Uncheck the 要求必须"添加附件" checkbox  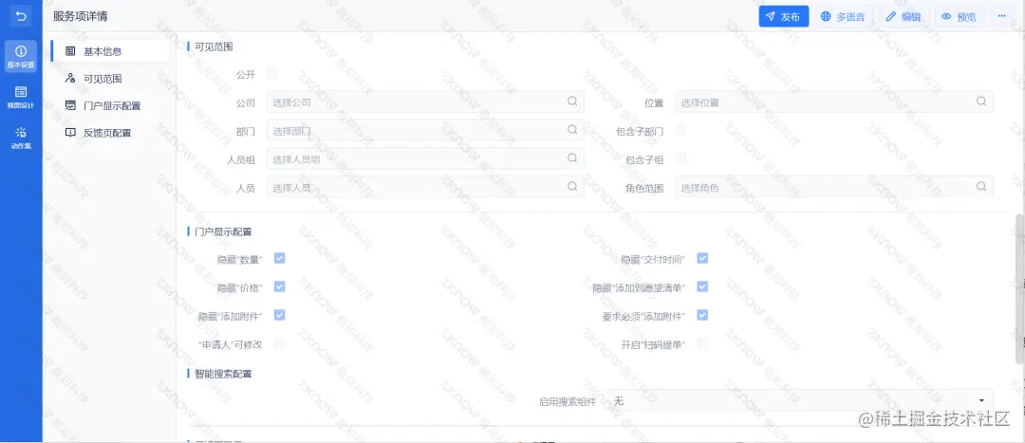click(702, 315)
